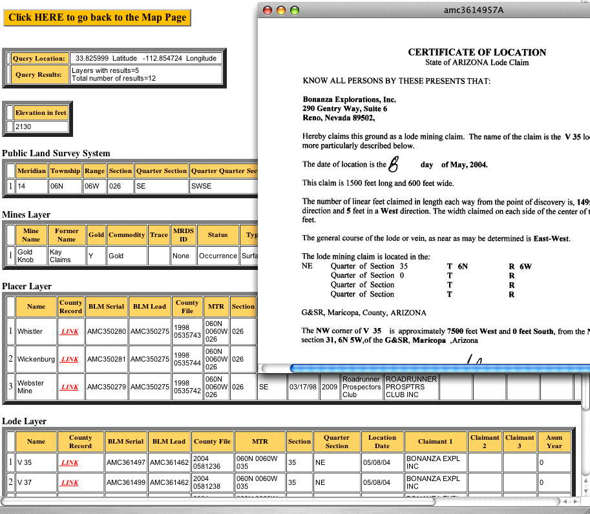The width and height of the screenshot is (590, 514).
Task: Click down scroll arrow on right edge
Action: click(586, 491)
